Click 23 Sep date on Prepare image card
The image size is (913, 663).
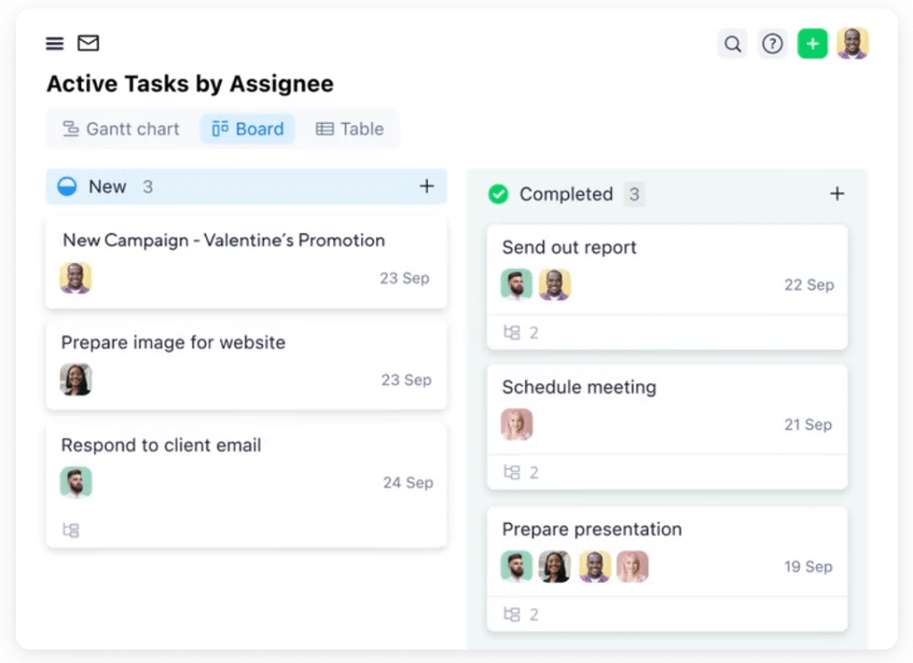pyautogui.click(x=407, y=381)
